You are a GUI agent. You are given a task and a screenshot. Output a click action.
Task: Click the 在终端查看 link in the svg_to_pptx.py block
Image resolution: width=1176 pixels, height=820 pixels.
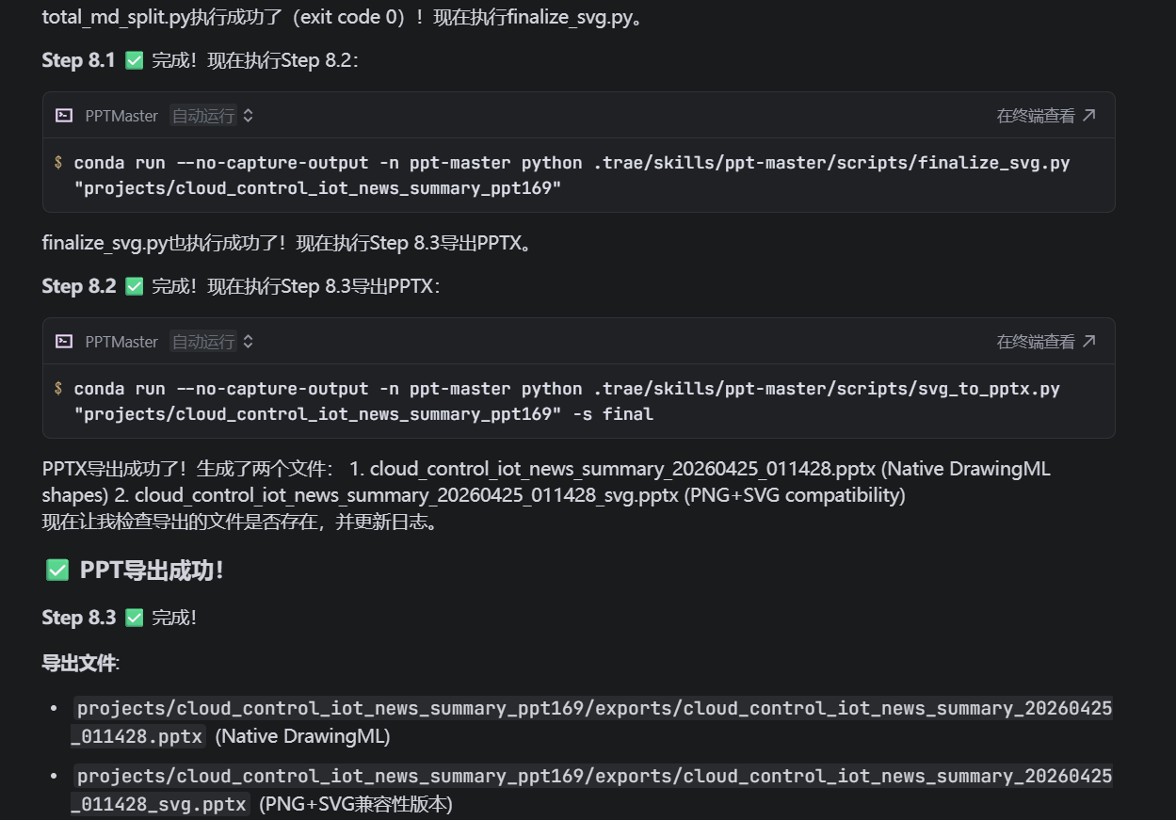[x=1036, y=342]
